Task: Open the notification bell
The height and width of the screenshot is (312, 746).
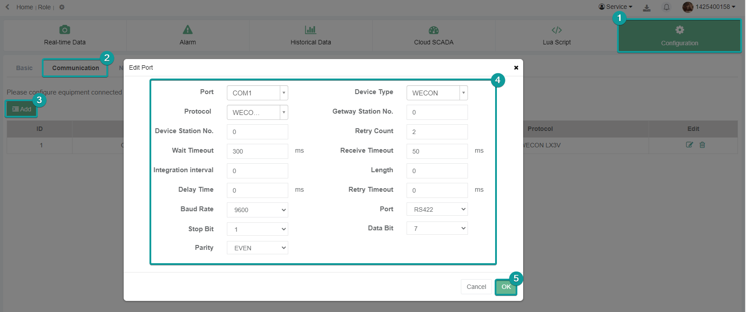Action: 666,7
